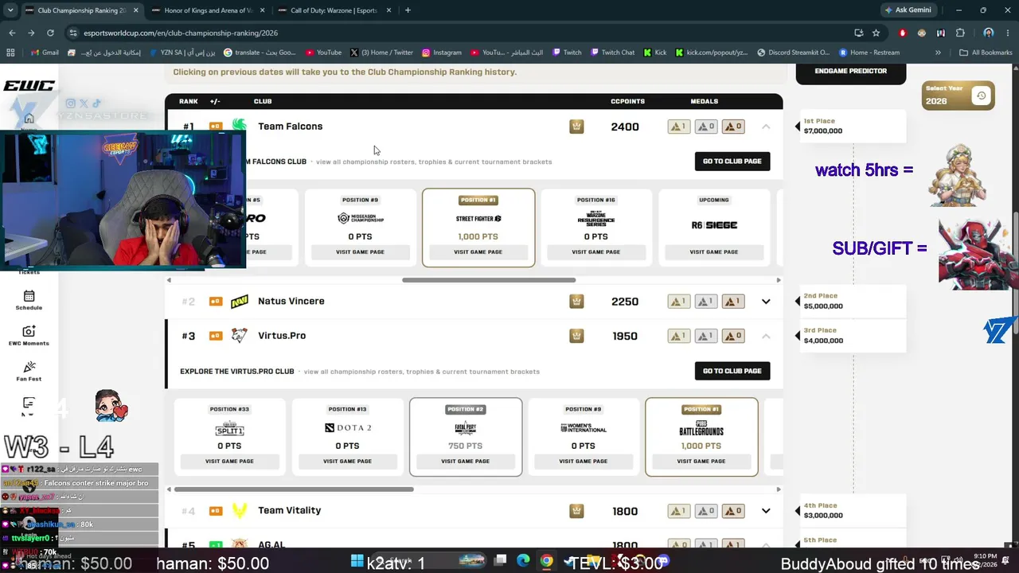Open the Home - Restream bookmark
Image resolution: width=1019 pixels, height=573 pixels.
[869, 53]
